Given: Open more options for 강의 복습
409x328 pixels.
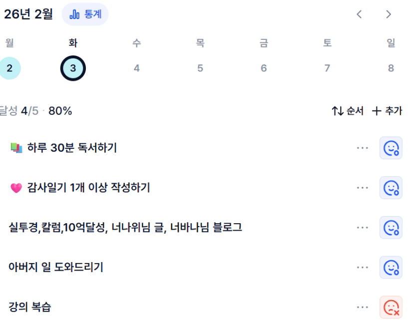Looking at the screenshot, I should [x=363, y=307].
